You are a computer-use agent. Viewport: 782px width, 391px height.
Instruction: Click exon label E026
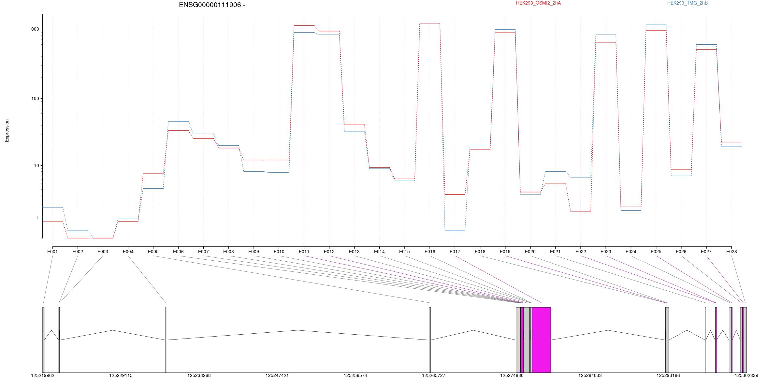click(x=681, y=252)
